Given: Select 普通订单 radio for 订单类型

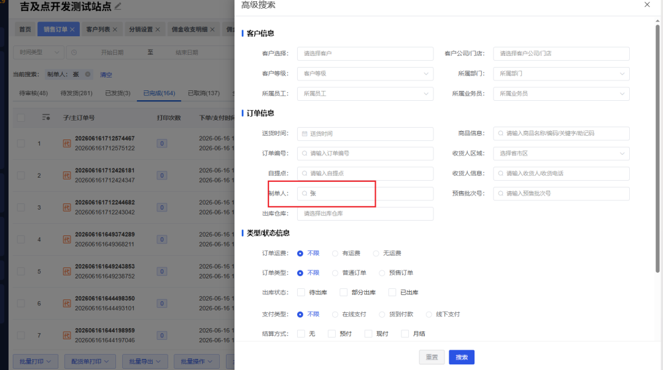Looking at the screenshot, I should 335,273.
